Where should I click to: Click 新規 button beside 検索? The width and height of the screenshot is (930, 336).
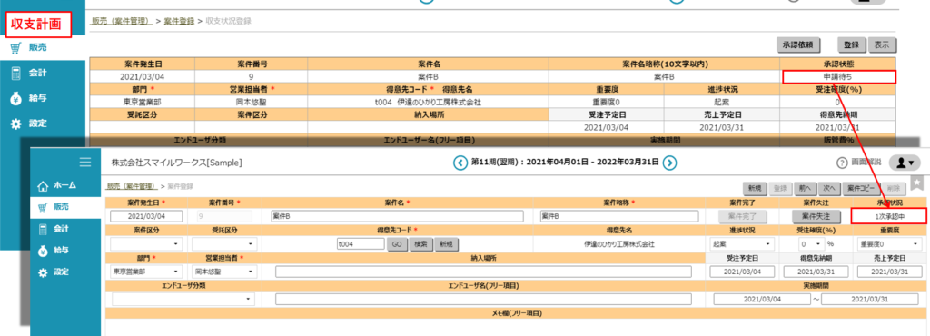pyautogui.click(x=447, y=243)
